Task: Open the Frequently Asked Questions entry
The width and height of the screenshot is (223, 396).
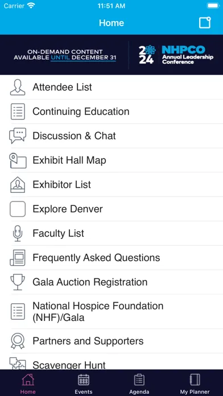Action: tap(111, 258)
